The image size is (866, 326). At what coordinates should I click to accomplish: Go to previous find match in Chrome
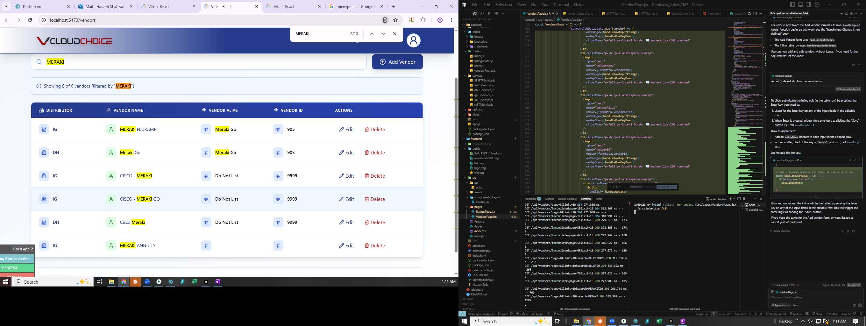pyautogui.click(x=372, y=34)
